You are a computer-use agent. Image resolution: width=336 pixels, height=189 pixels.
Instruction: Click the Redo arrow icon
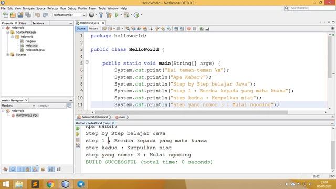point(45,15)
